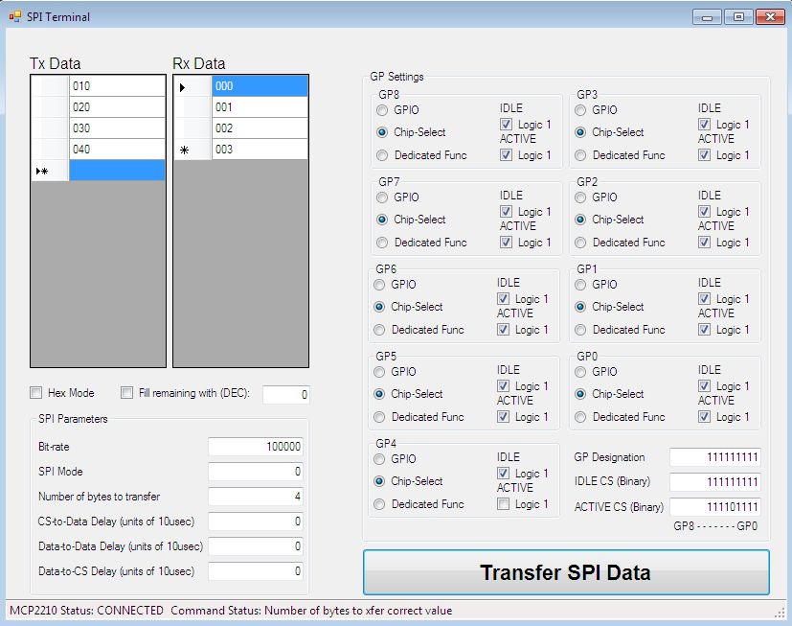Select GPIO radio button for GP7

click(x=382, y=197)
